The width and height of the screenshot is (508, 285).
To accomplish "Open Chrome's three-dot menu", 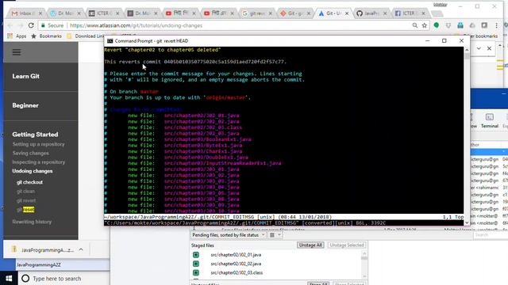I will pos(496,25).
